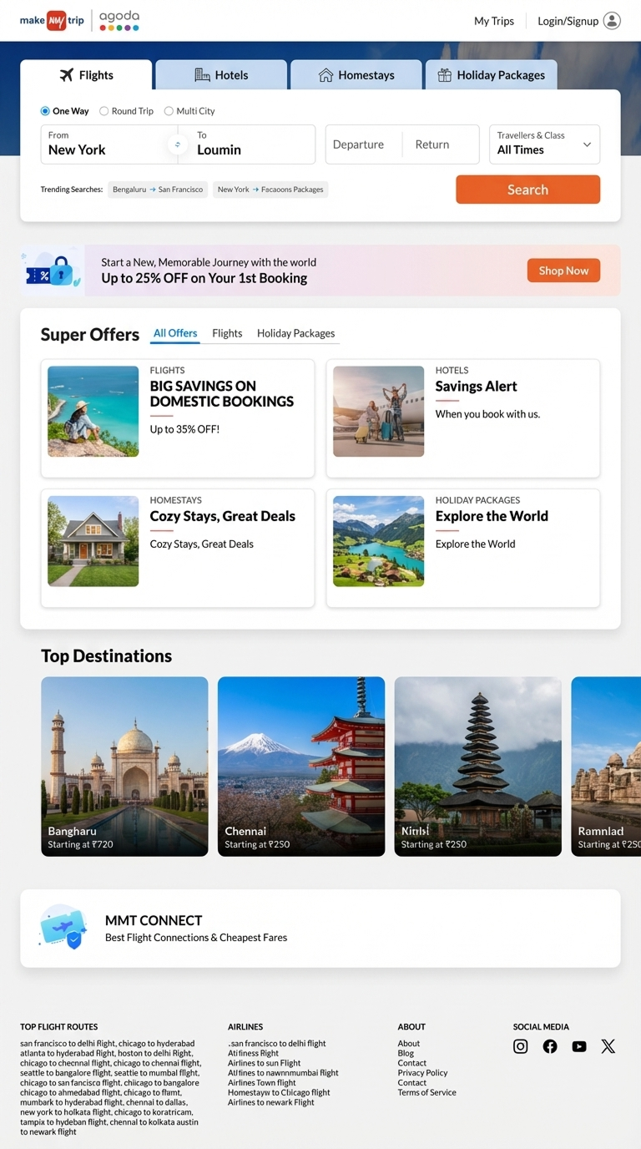Open the MakeMyTrip logo home link
This screenshot has width=641, height=1149.
point(52,21)
